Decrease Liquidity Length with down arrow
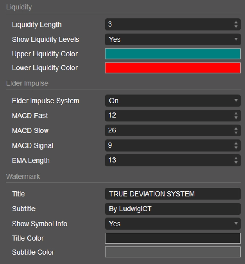 (x=236, y=27)
